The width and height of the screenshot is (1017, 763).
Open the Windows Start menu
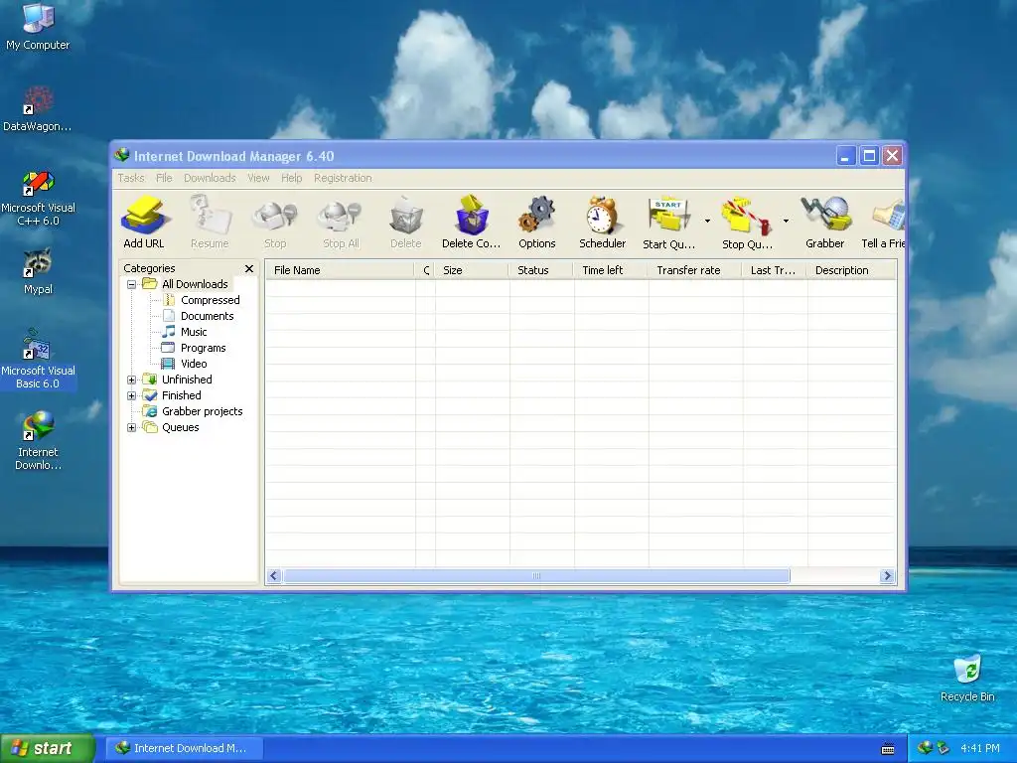tap(47, 749)
